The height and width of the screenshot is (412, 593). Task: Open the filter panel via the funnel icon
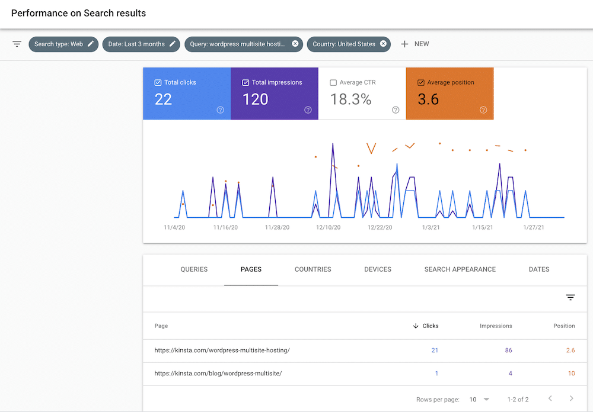17,44
